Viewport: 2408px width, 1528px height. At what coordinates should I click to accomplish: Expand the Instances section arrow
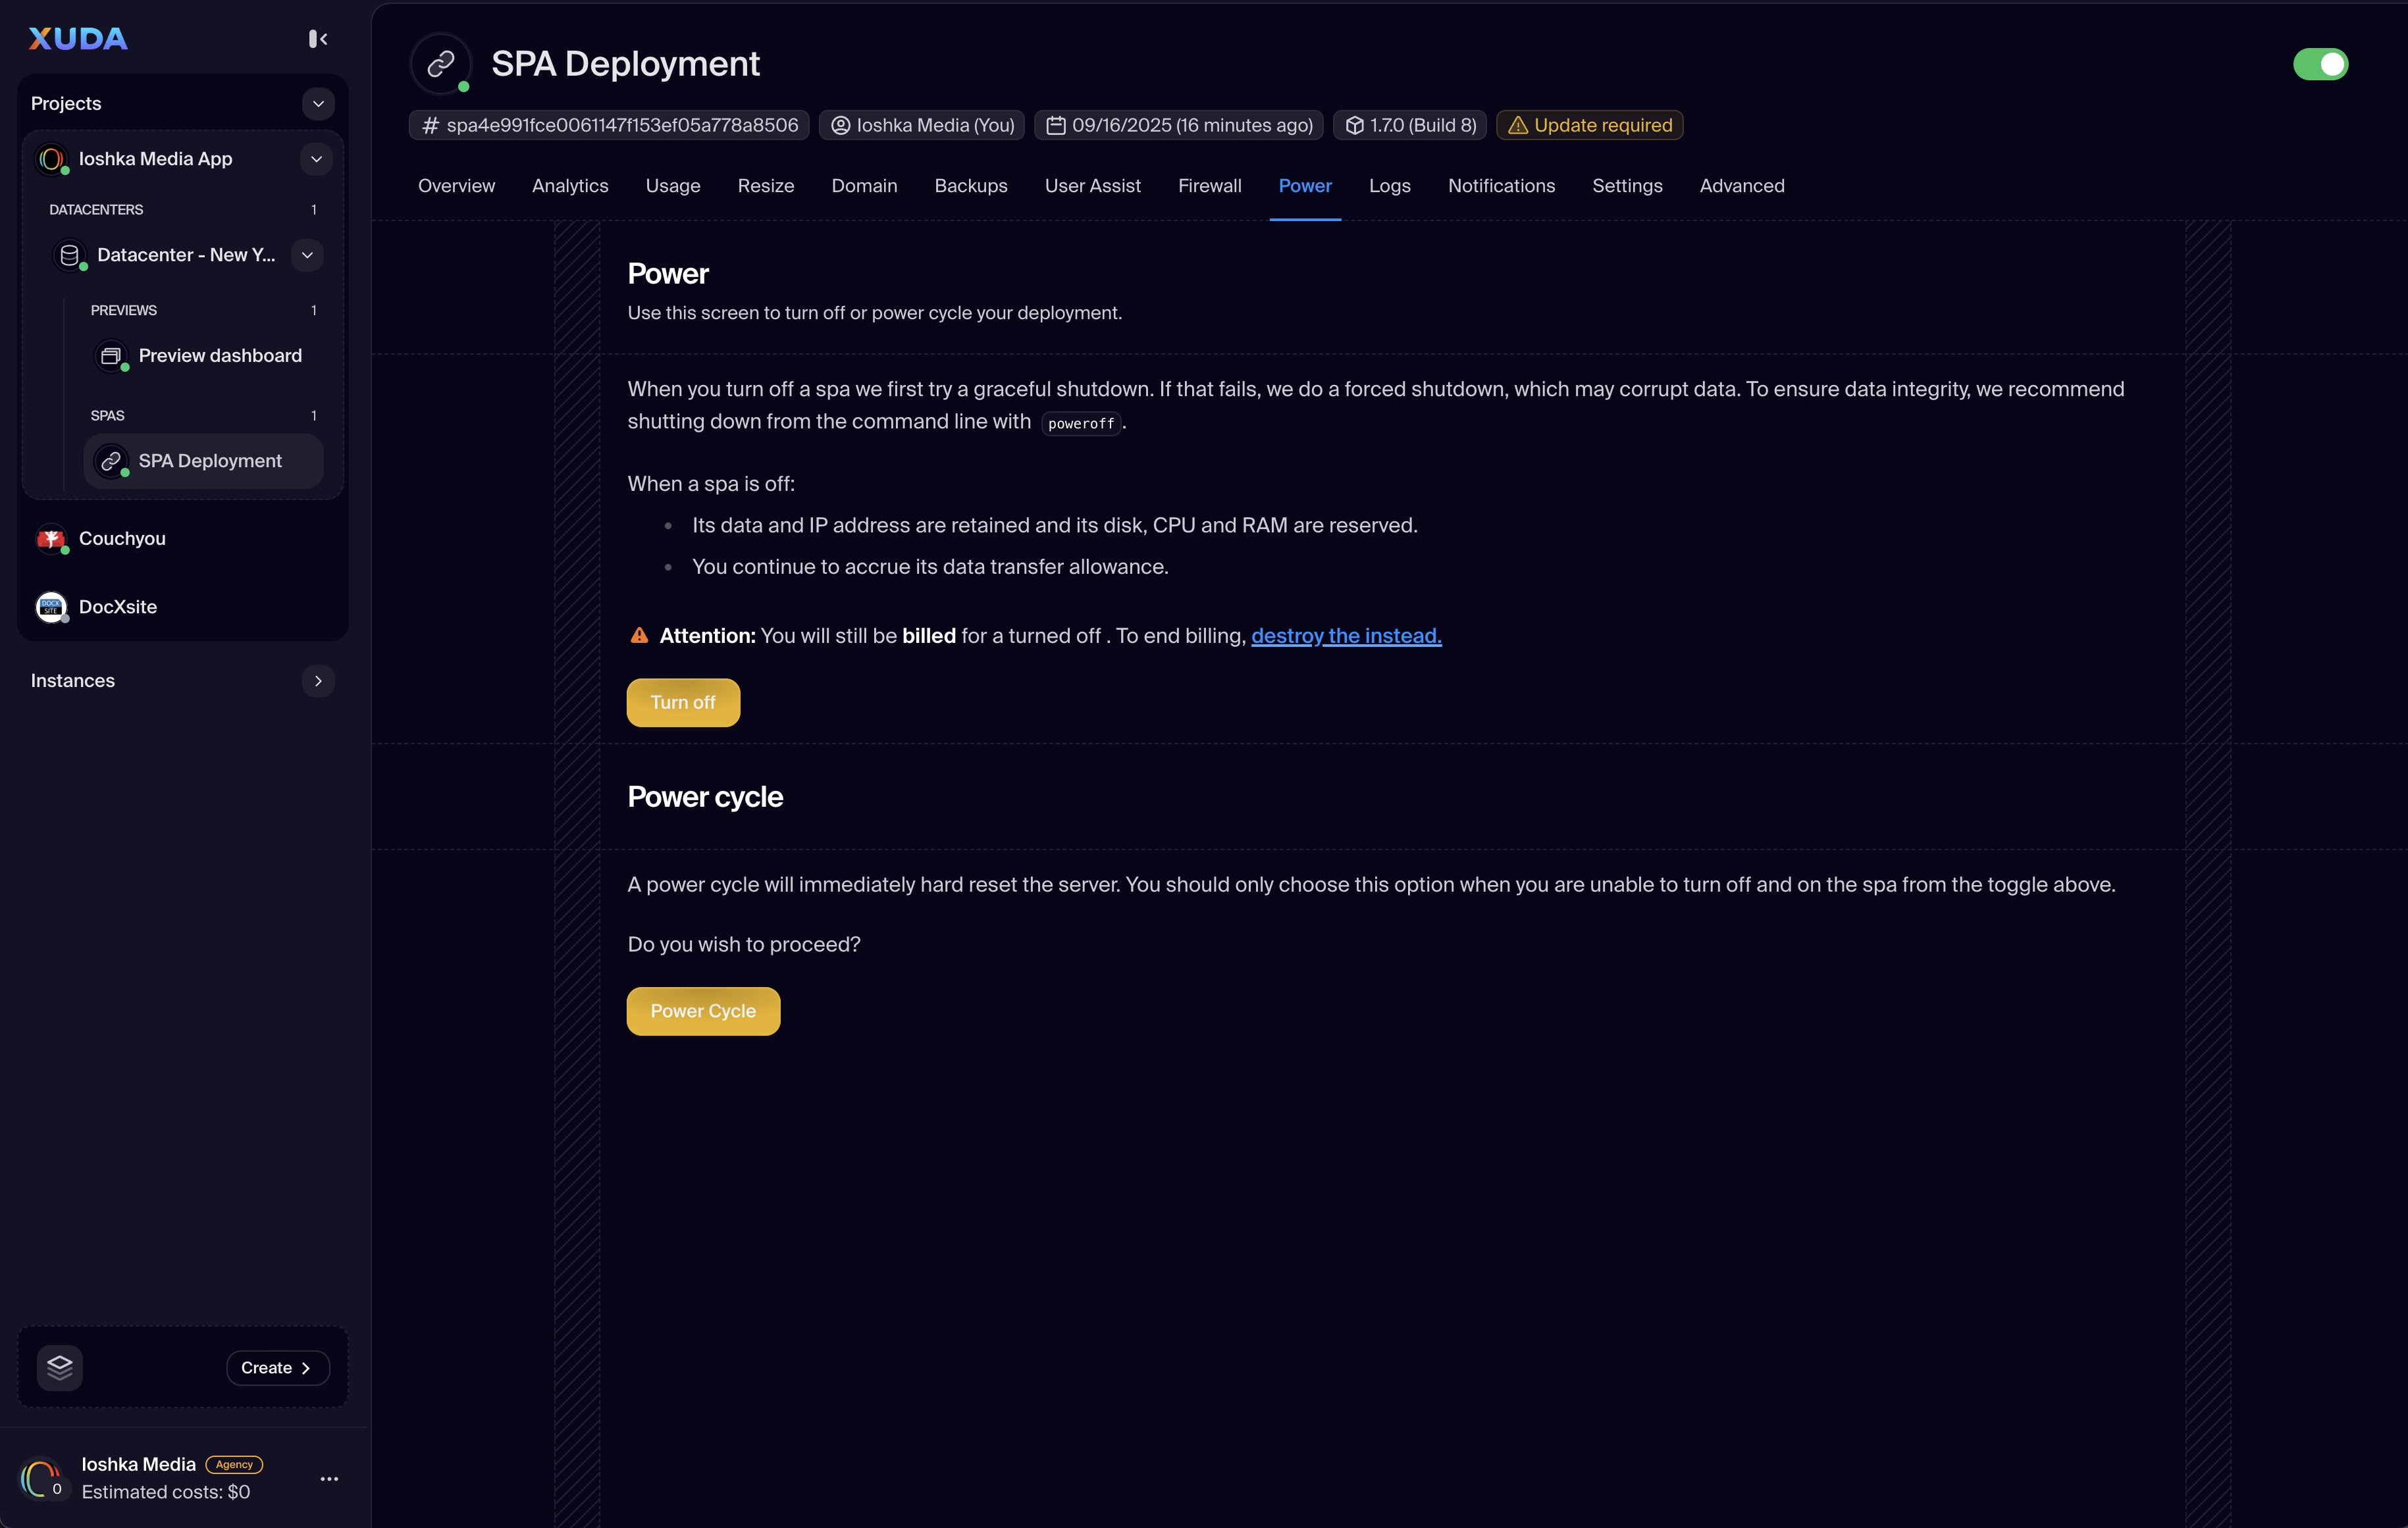[318, 680]
